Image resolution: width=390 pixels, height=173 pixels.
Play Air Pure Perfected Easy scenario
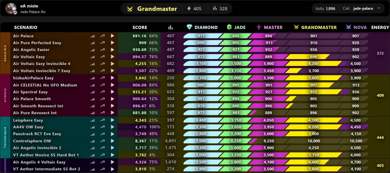click(x=112, y=43)
